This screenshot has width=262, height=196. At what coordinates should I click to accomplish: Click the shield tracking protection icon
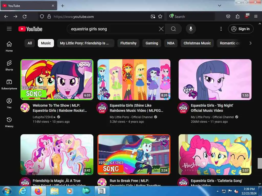(42, 17)
